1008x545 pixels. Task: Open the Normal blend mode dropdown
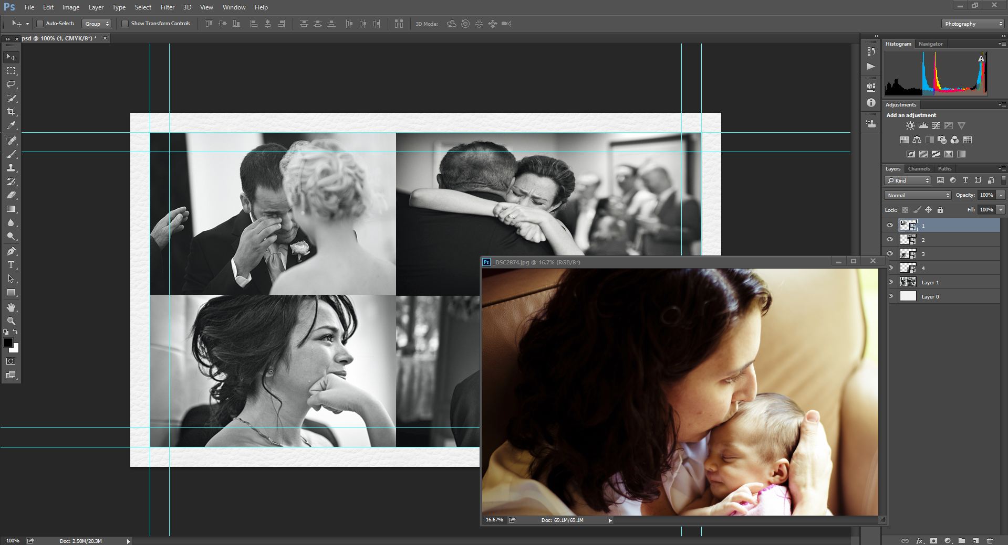(918, 195)
